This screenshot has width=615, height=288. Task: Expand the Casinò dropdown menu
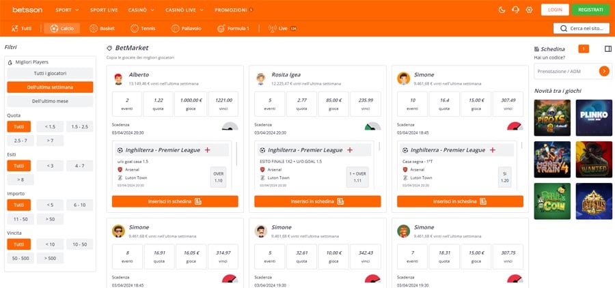pyautogui.click(x=141, y=10)
